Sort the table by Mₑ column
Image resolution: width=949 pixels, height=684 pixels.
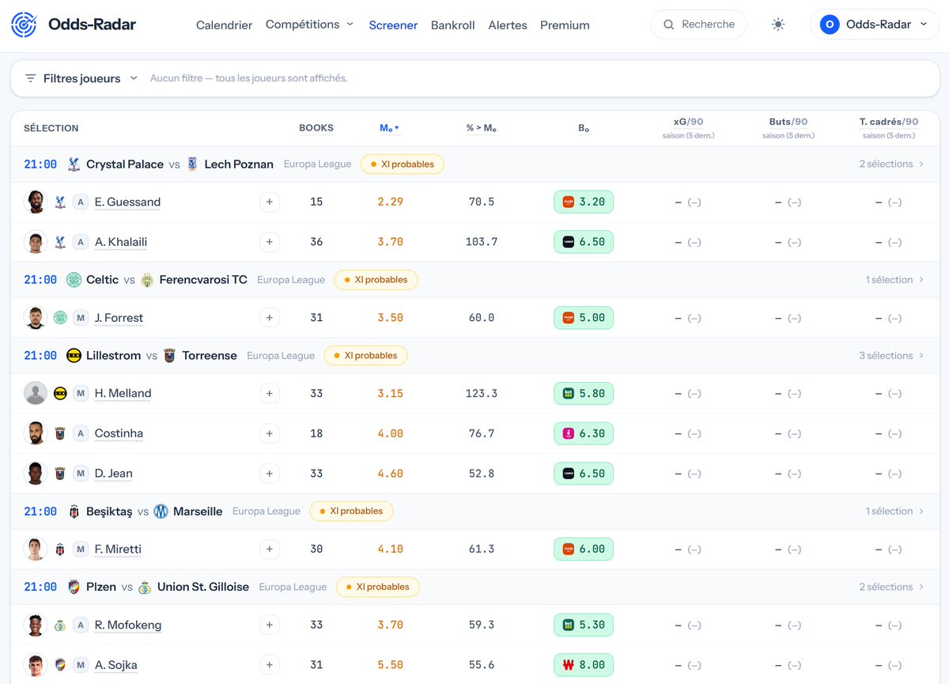pyautogui.click(x=390, y=128)
